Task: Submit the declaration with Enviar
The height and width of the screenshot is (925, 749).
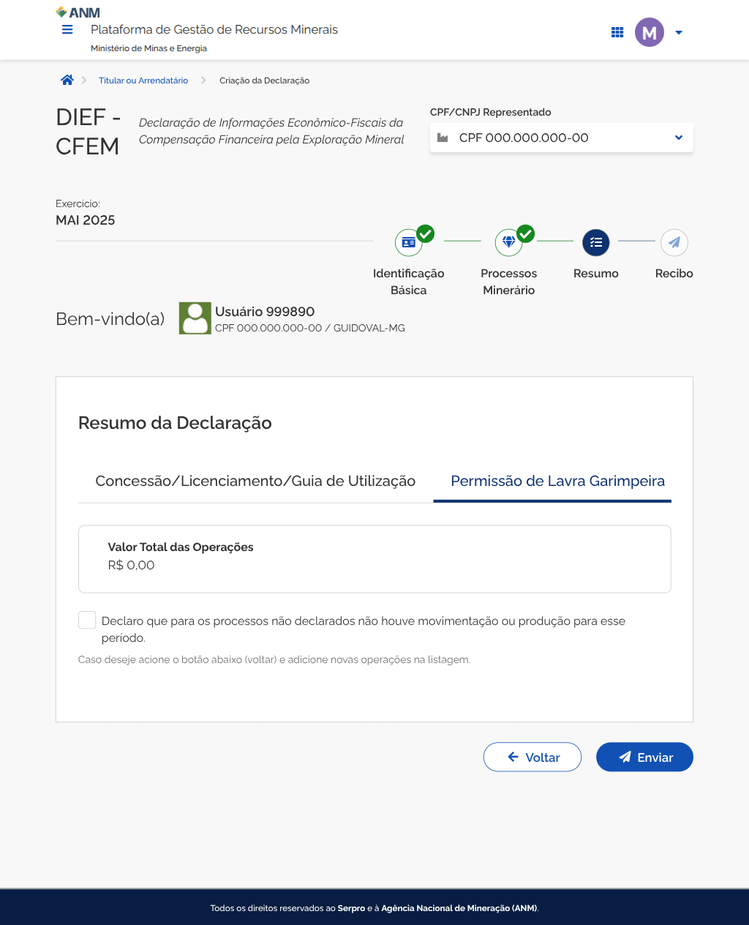Action: [x=644, y=757]
